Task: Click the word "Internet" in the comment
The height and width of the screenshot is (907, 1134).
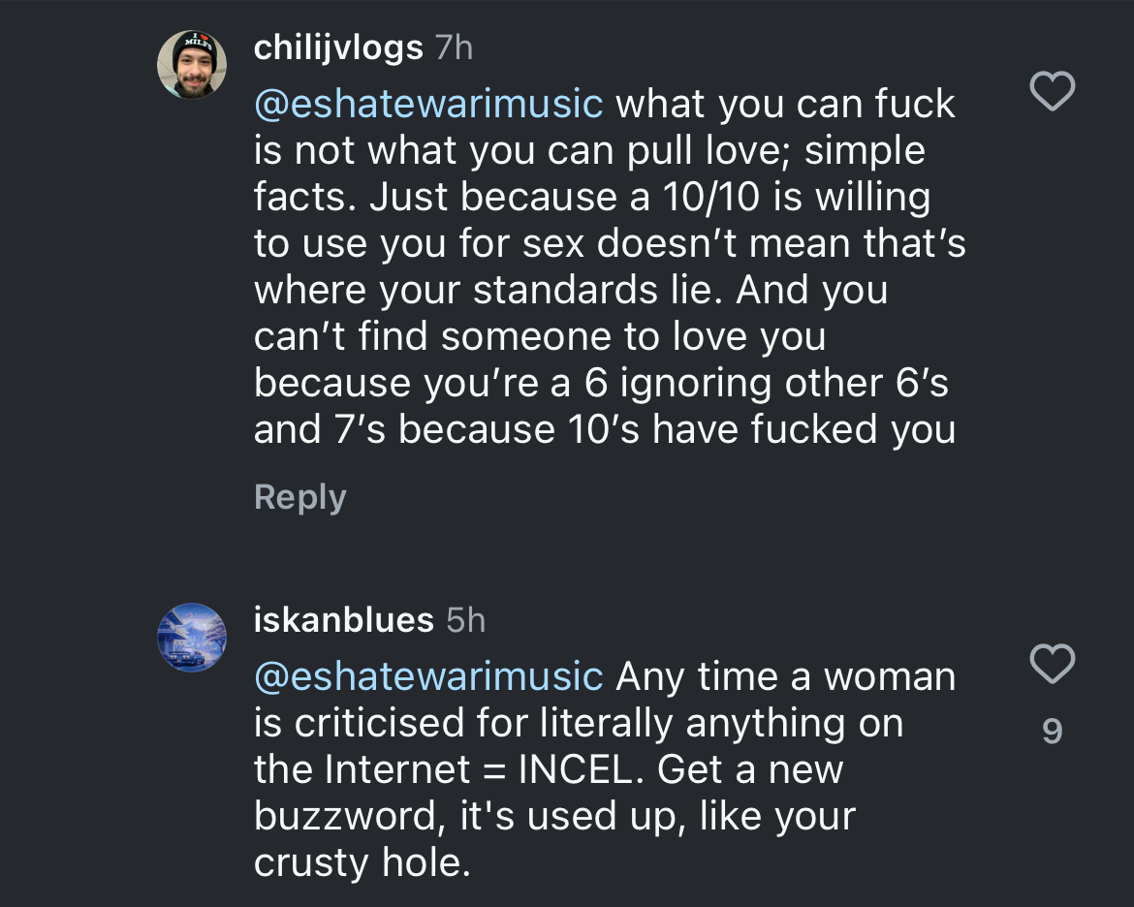Action: pyautogui.click(x=398, y=769)
